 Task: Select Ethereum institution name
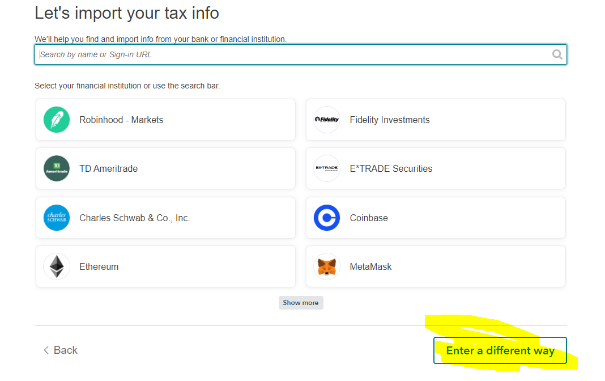point(99,266)
